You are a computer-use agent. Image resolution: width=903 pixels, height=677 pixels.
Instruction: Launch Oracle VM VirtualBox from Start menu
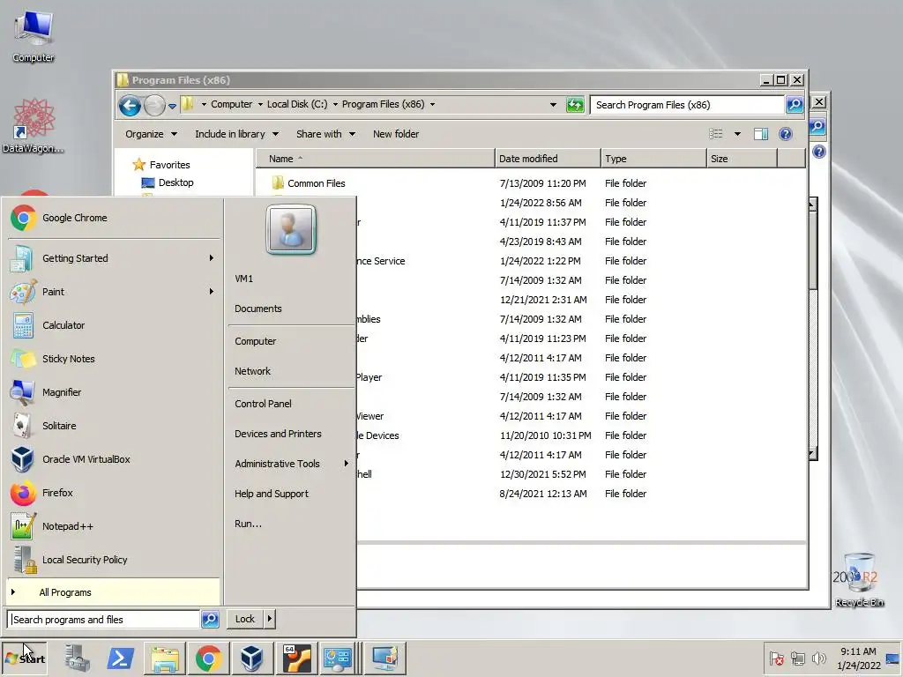(114, 459)
